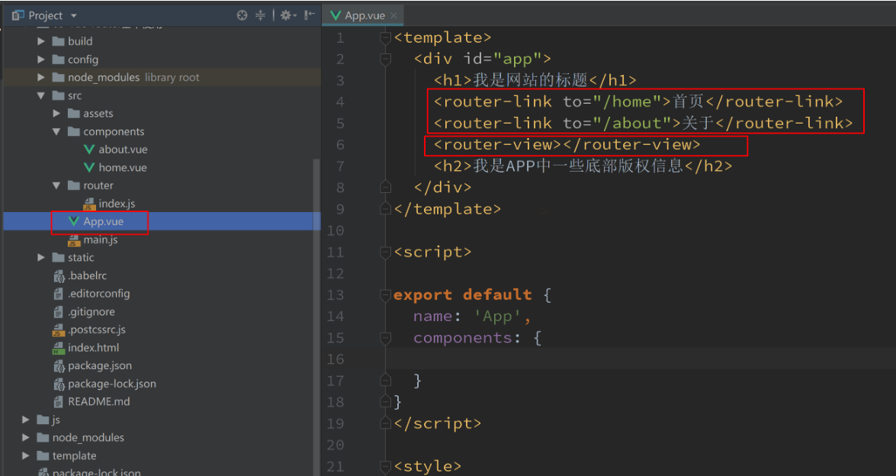The width and height of the screenshot is (896, 476).
Task: Open about.vue in the tree
Action: tap(123, 150)
